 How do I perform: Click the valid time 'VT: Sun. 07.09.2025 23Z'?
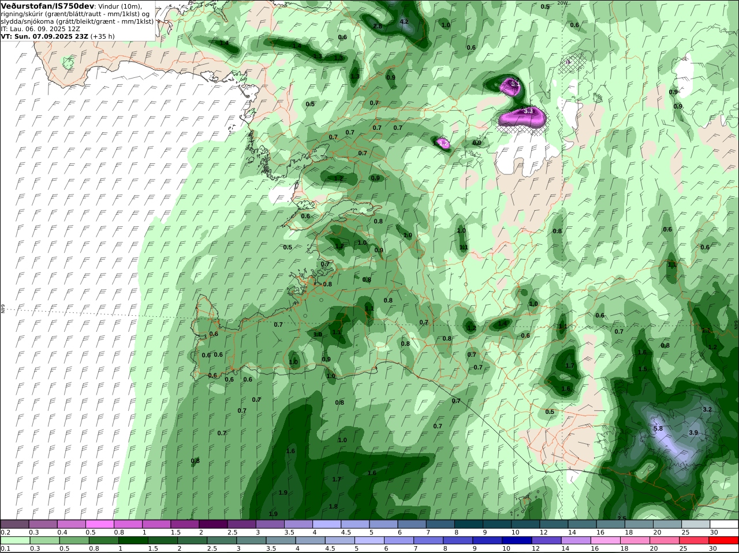[x=44, y=36]
